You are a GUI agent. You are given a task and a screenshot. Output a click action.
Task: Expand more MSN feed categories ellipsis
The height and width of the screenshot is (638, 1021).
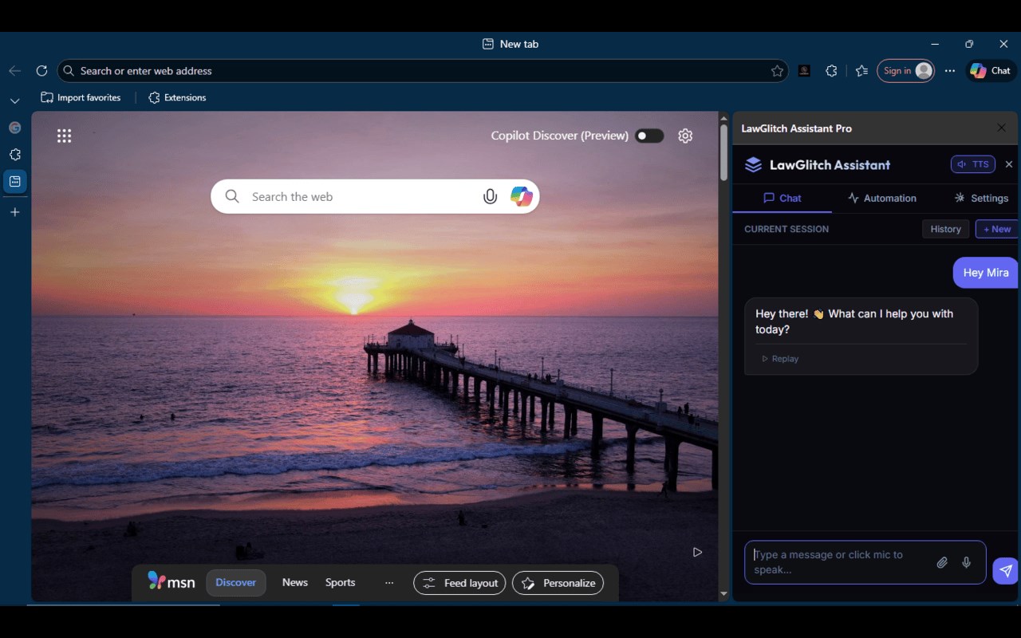coord(389,583)
